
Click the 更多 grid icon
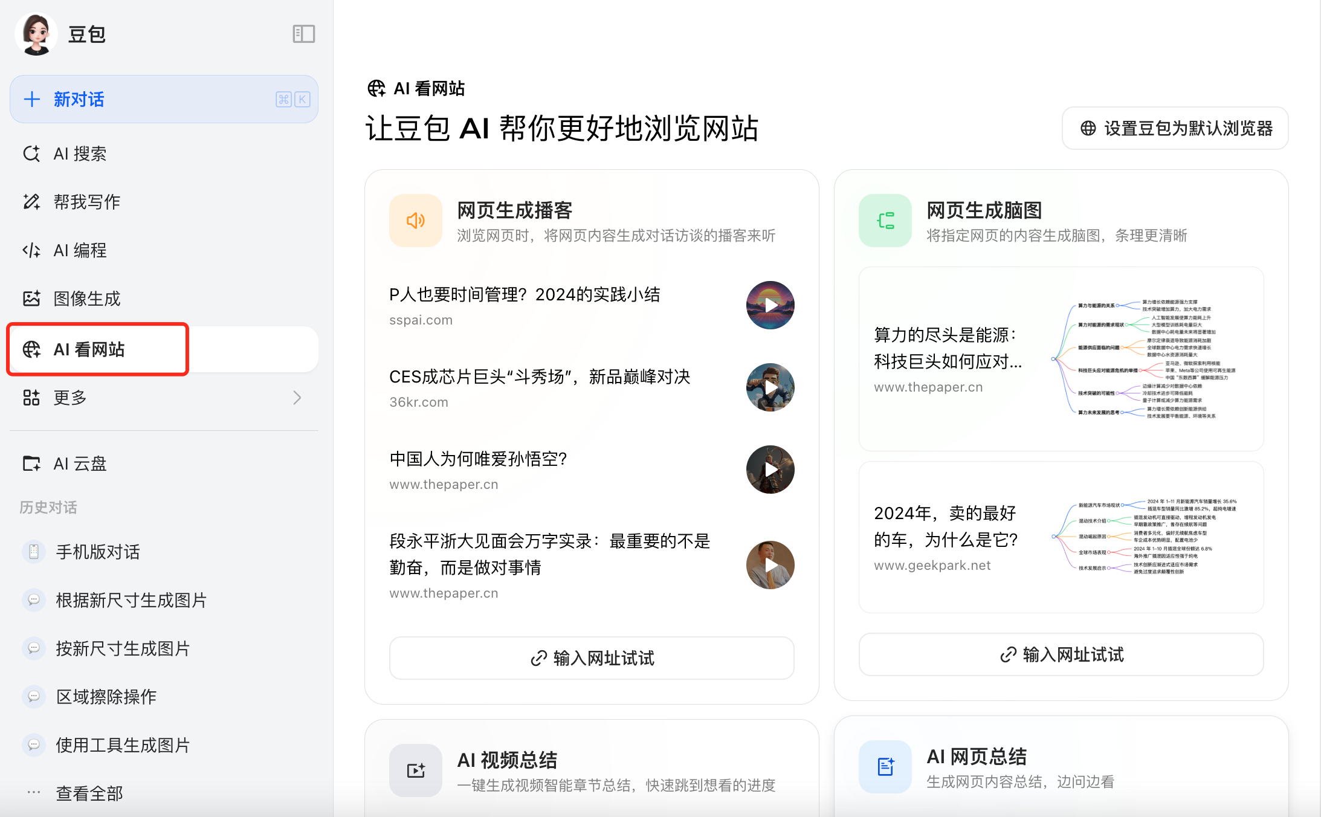coord(31,398)
